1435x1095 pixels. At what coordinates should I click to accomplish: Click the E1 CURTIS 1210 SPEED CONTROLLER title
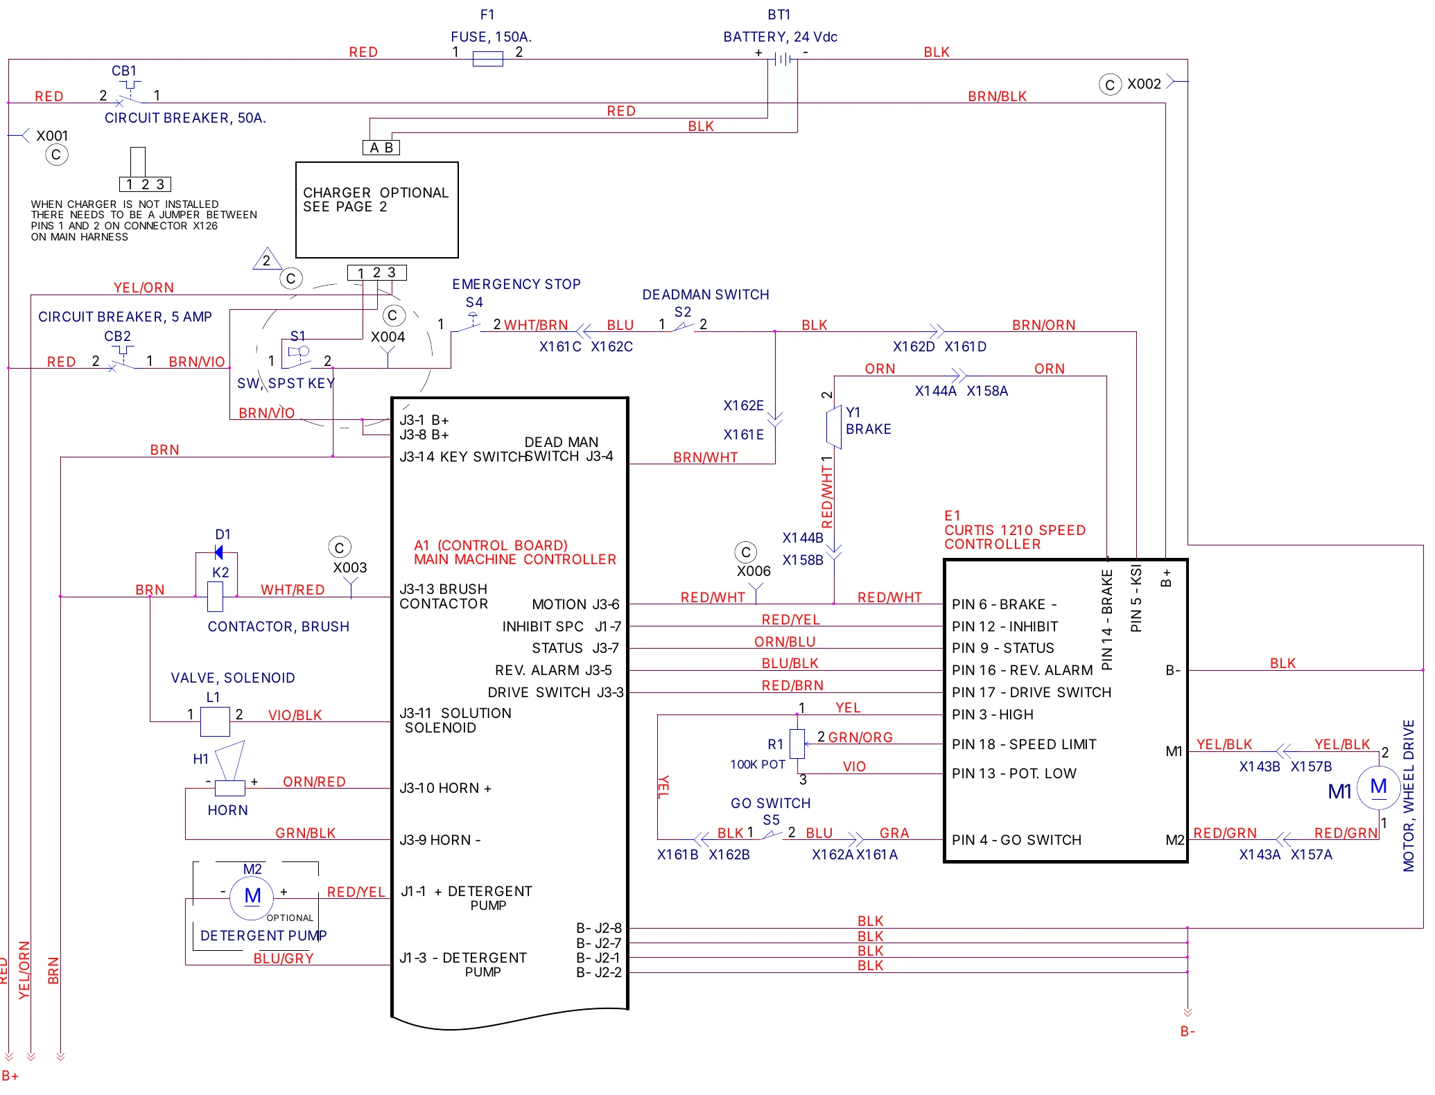coord(1014,530)
